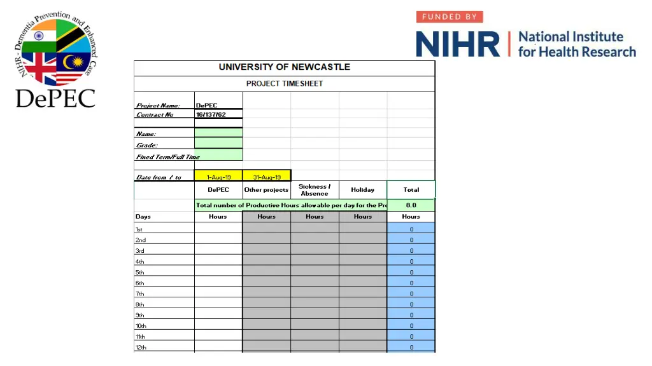The image size is (652, 366).
Task: Click the Hours subheader under Sickness / Absence
Action: (x=315, y=217)
